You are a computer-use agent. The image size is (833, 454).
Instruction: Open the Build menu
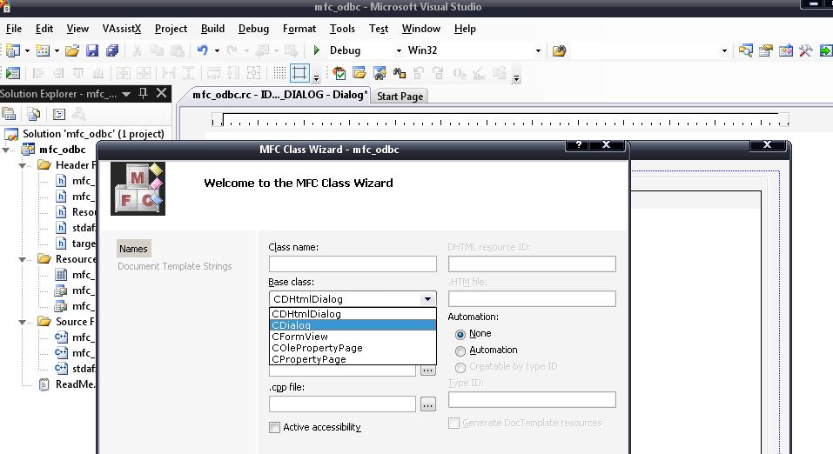point(212,29)
